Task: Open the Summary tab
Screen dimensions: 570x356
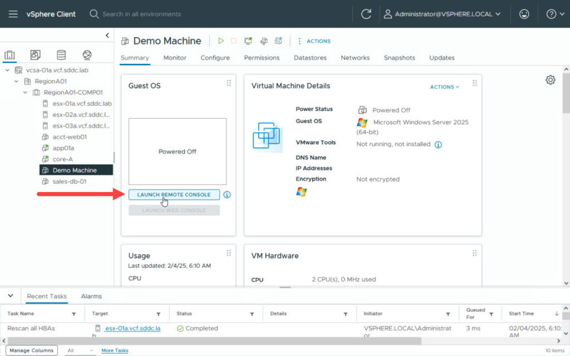Action: (x=135, y=58)
